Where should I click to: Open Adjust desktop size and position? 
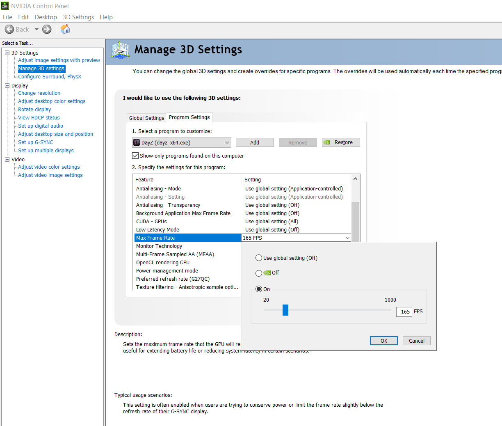[x=55, y=134]
